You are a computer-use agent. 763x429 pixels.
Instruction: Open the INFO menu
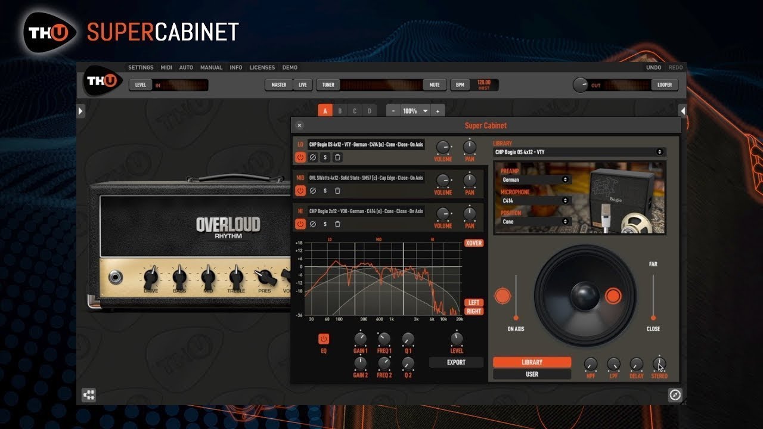coord(236,68)
